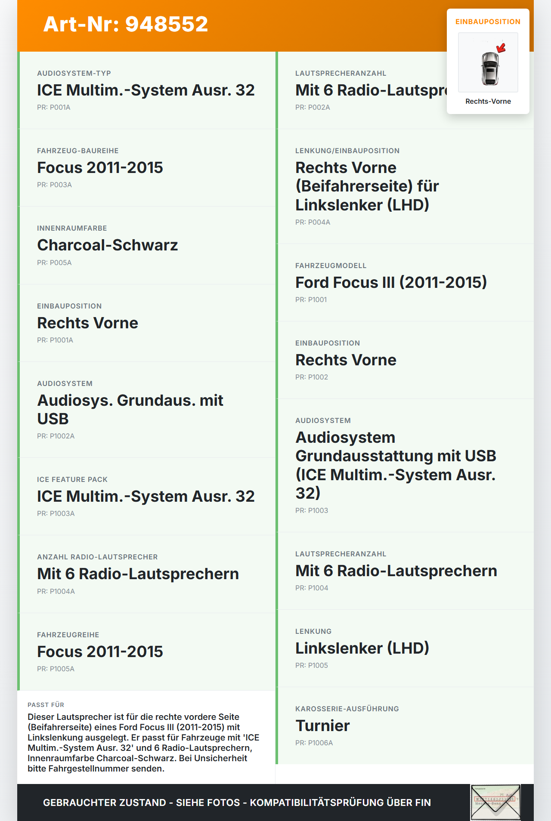Click the Linkslenker (LHD) Lenkung entry
This screenshot has height=821, width=551.
tap(405, 648)
